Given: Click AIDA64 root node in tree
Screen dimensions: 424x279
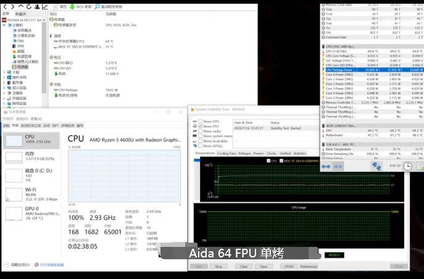Looking at the screenshot, I should coord(24,20).
